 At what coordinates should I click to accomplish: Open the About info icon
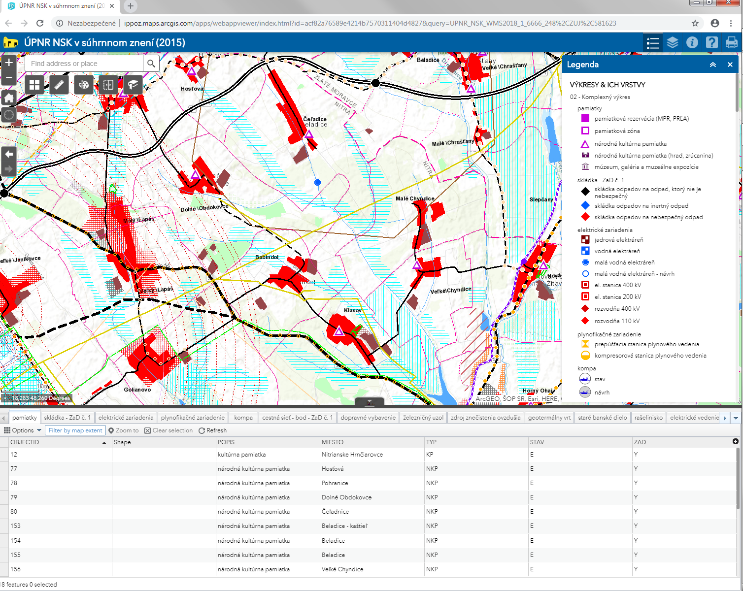[x=692, y=43]
